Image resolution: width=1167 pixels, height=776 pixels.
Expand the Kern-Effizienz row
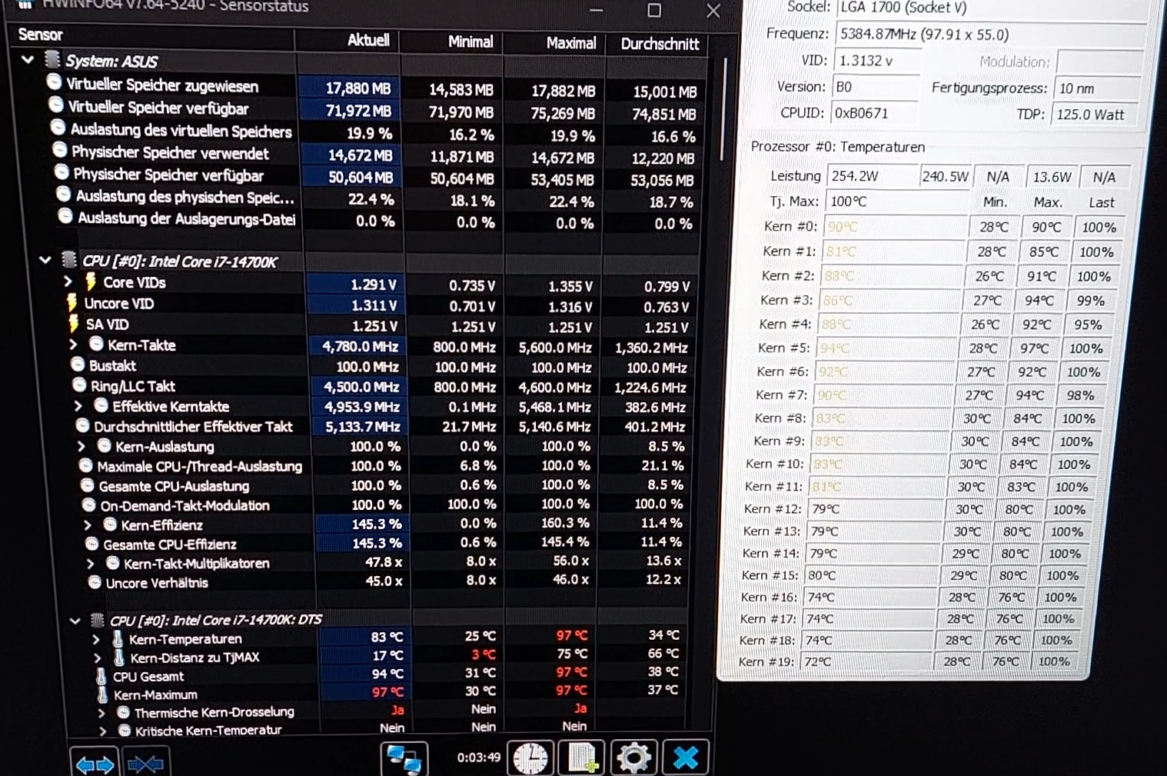(88, 525)
